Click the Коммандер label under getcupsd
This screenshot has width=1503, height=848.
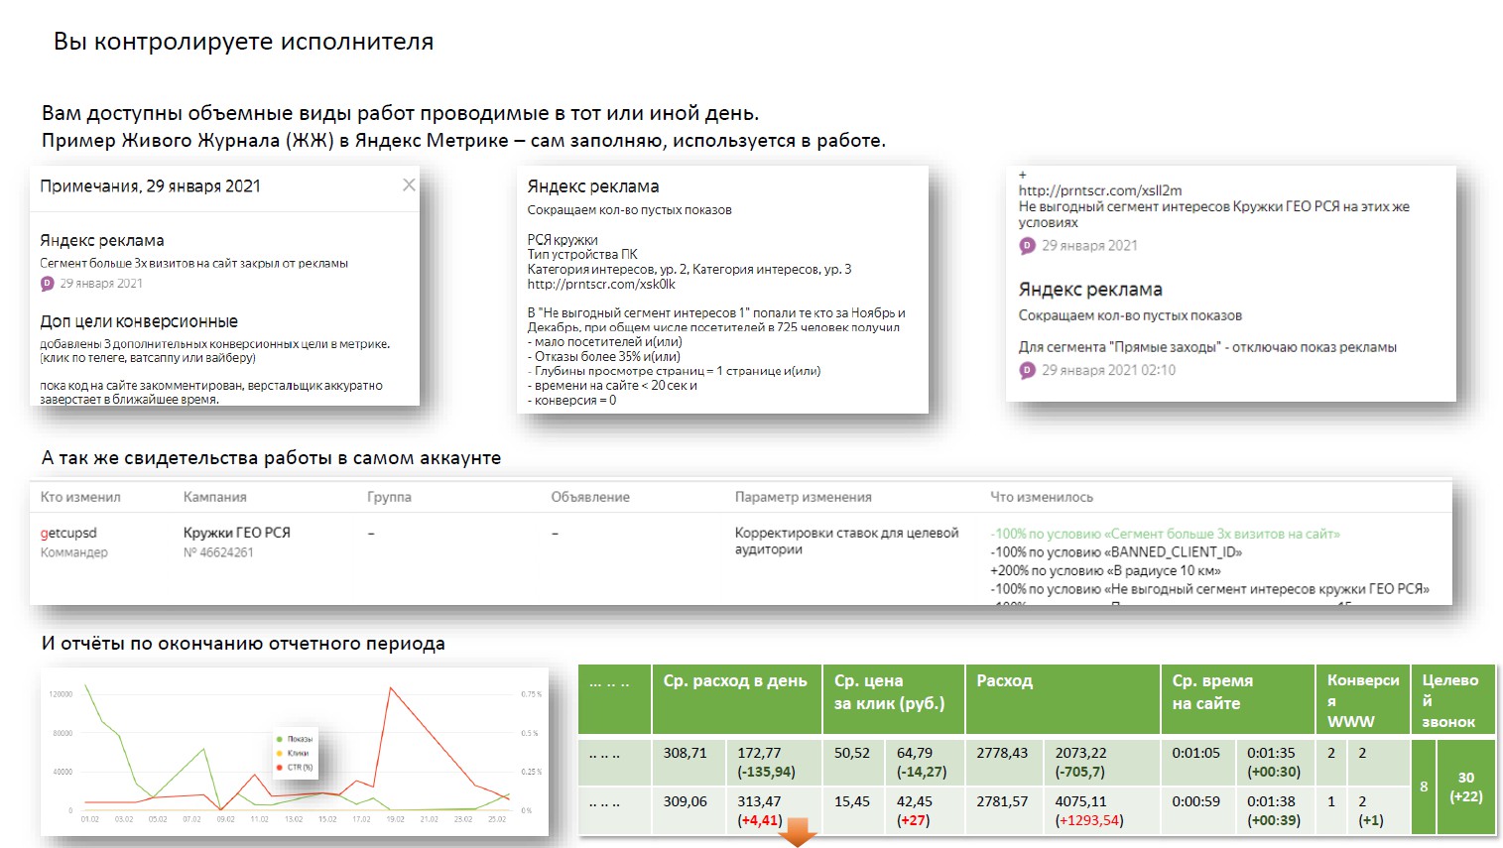[x=74, y=552]
